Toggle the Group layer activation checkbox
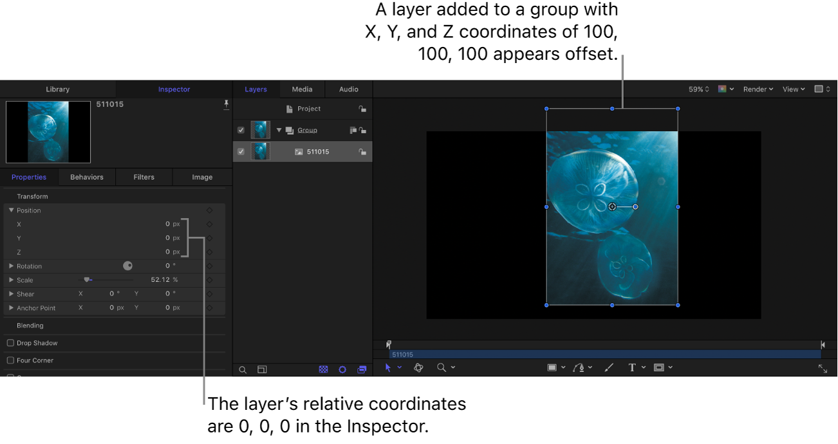Screen dimensions: 838x444 coord(241,129)
